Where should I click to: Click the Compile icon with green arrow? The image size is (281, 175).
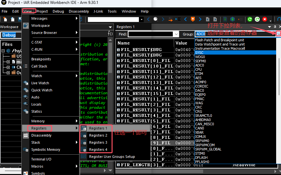click(225, 19)
